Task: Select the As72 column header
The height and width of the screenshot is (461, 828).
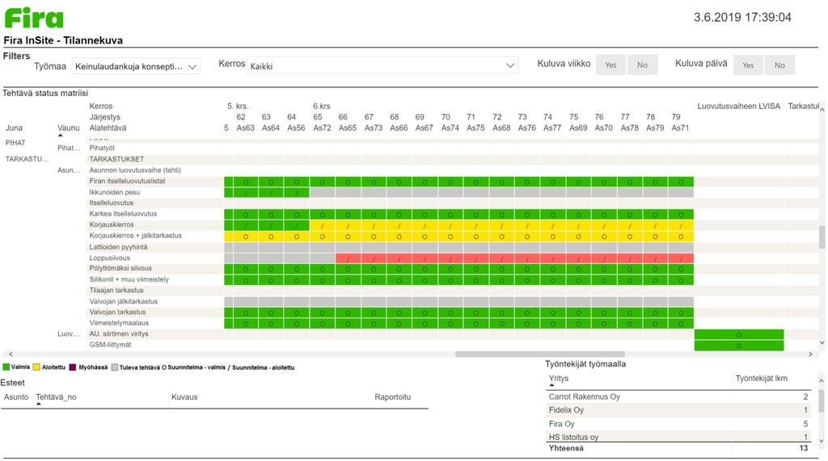Action: pos(322,128)
